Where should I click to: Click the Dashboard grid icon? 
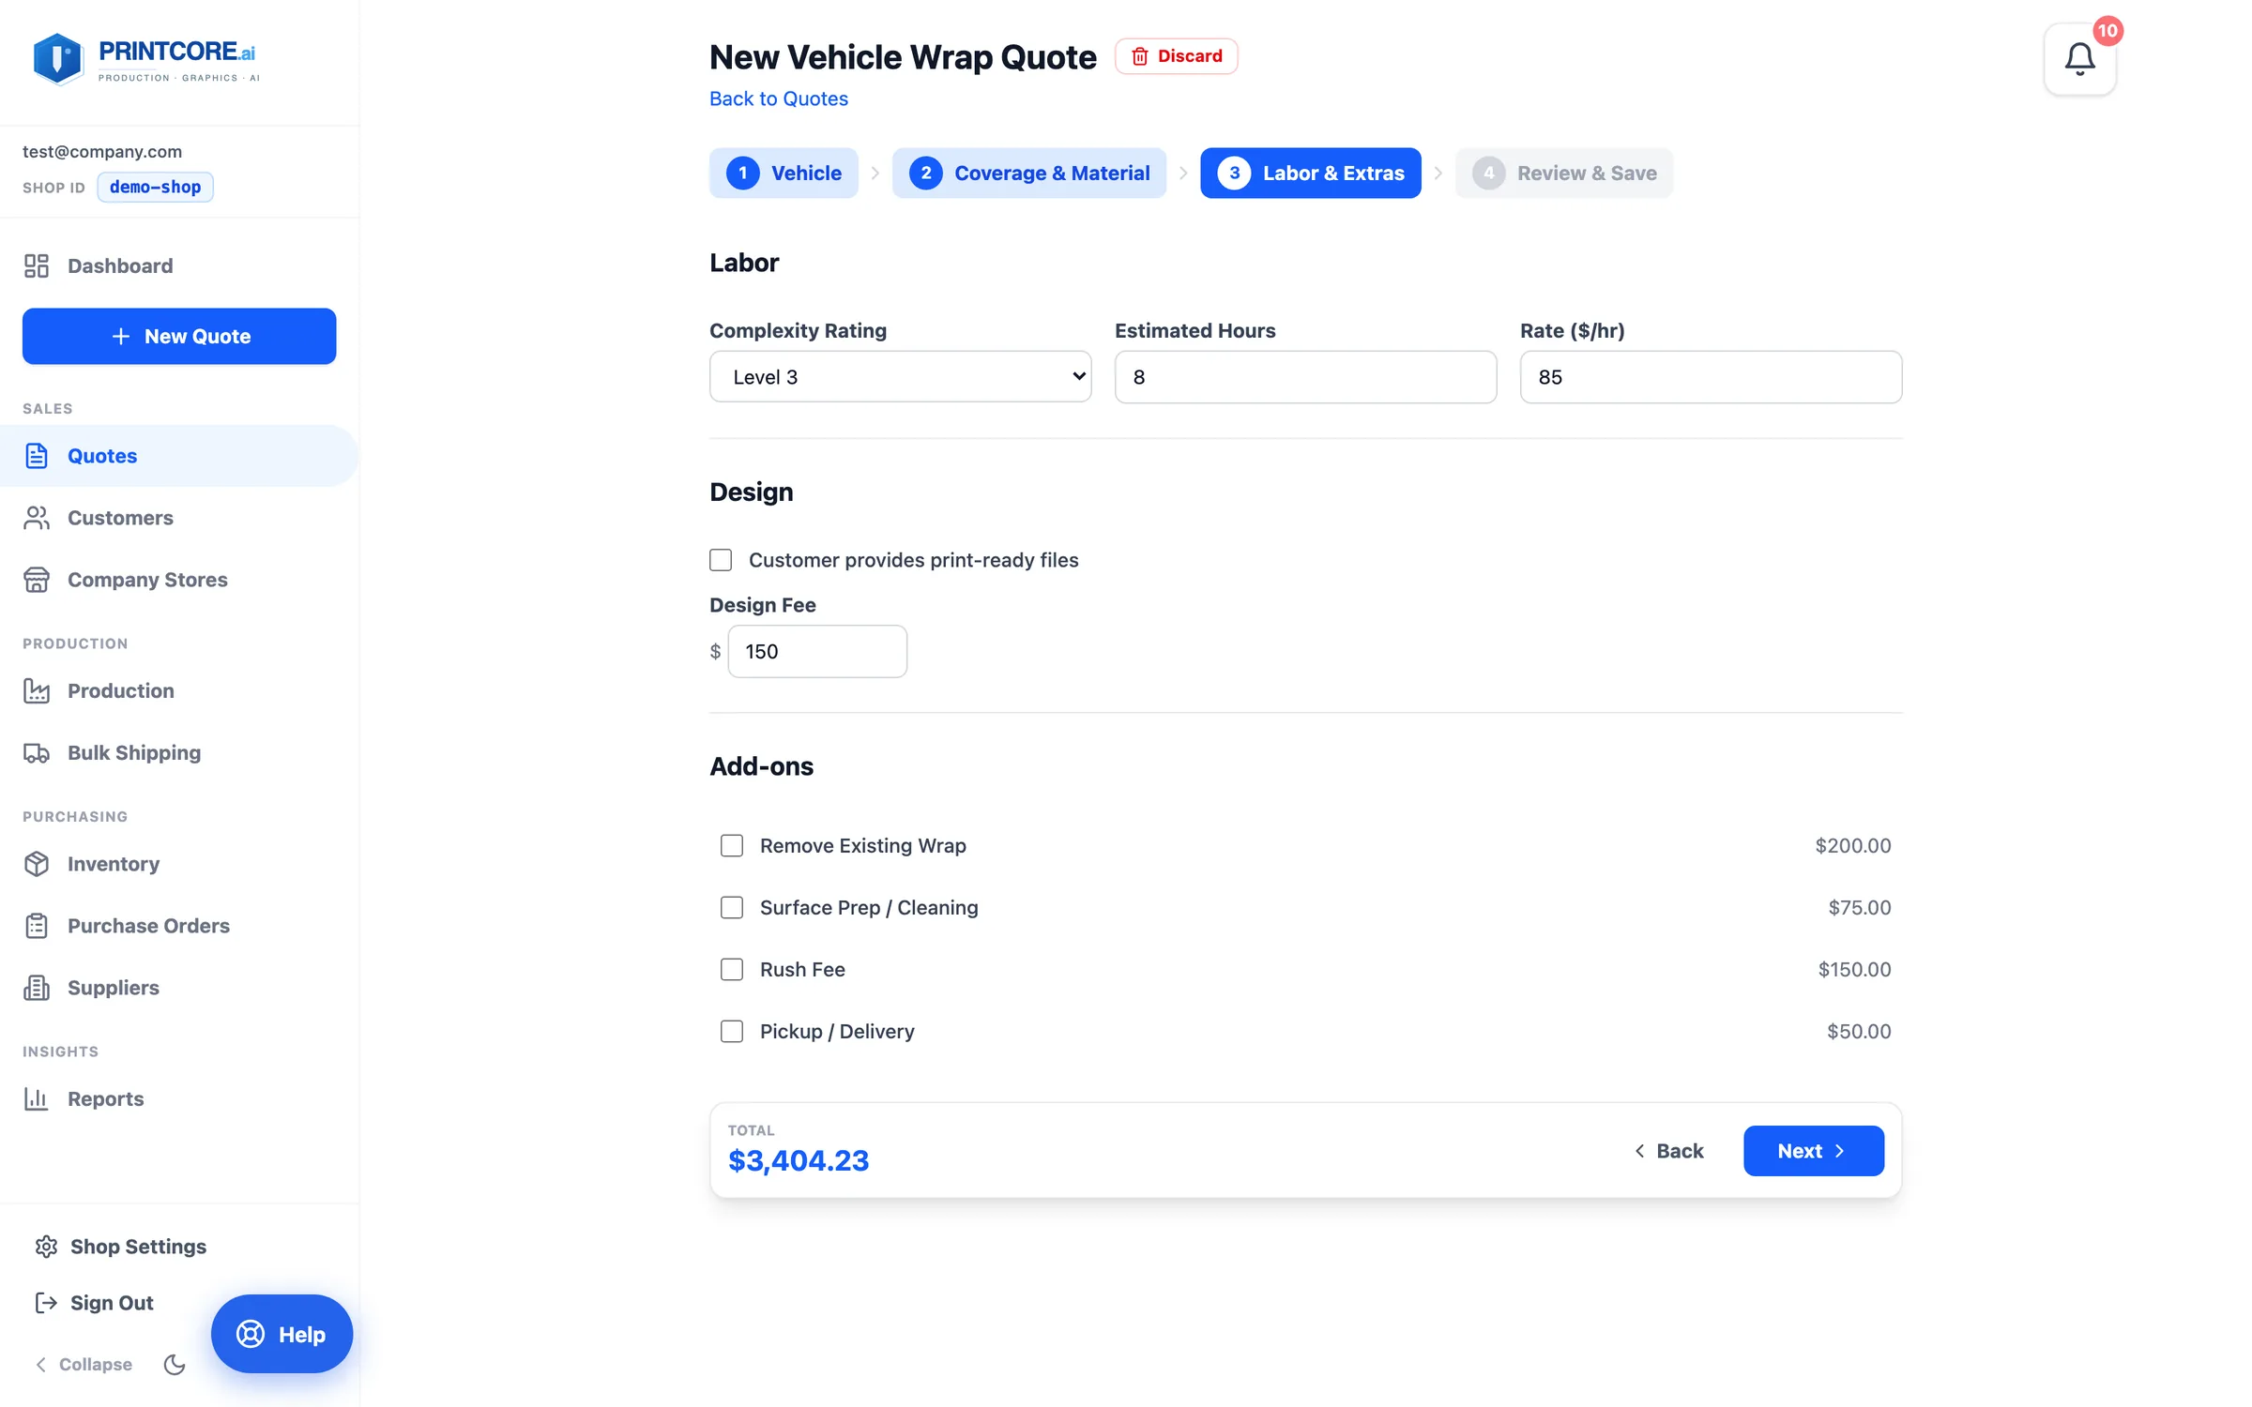37,265
